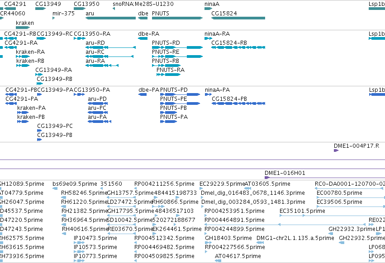385x263 pixels.
Task: Click the DME1-016H01 clone feature
Action: tap(324, 178)
